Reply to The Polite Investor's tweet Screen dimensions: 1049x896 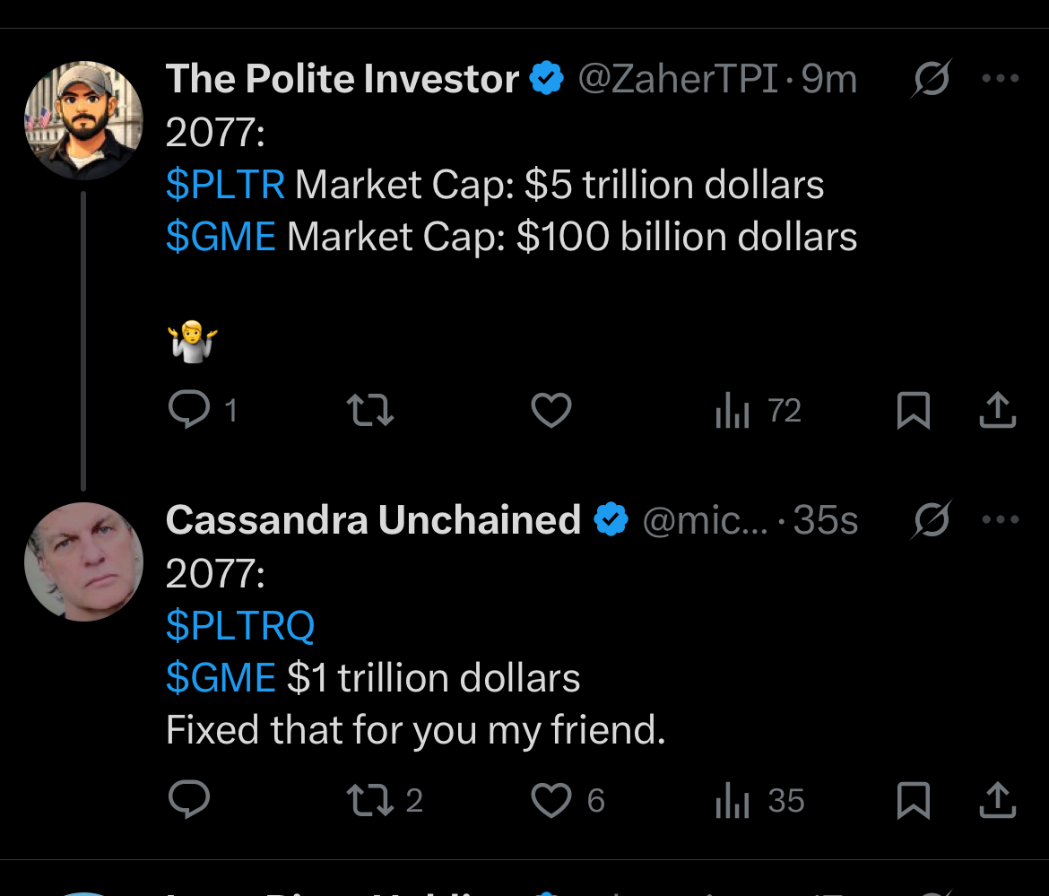coord(190,410)
